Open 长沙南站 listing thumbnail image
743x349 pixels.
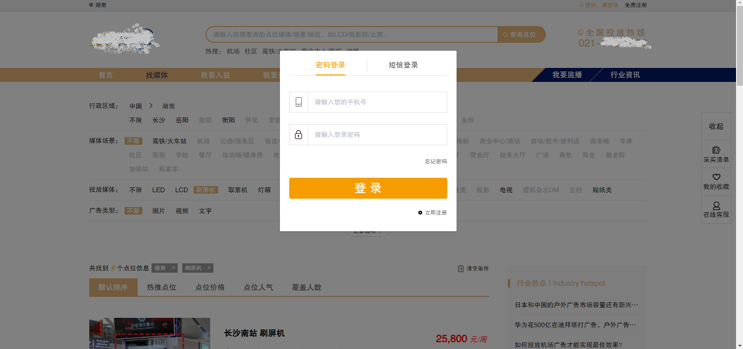(x=150, y=333)
